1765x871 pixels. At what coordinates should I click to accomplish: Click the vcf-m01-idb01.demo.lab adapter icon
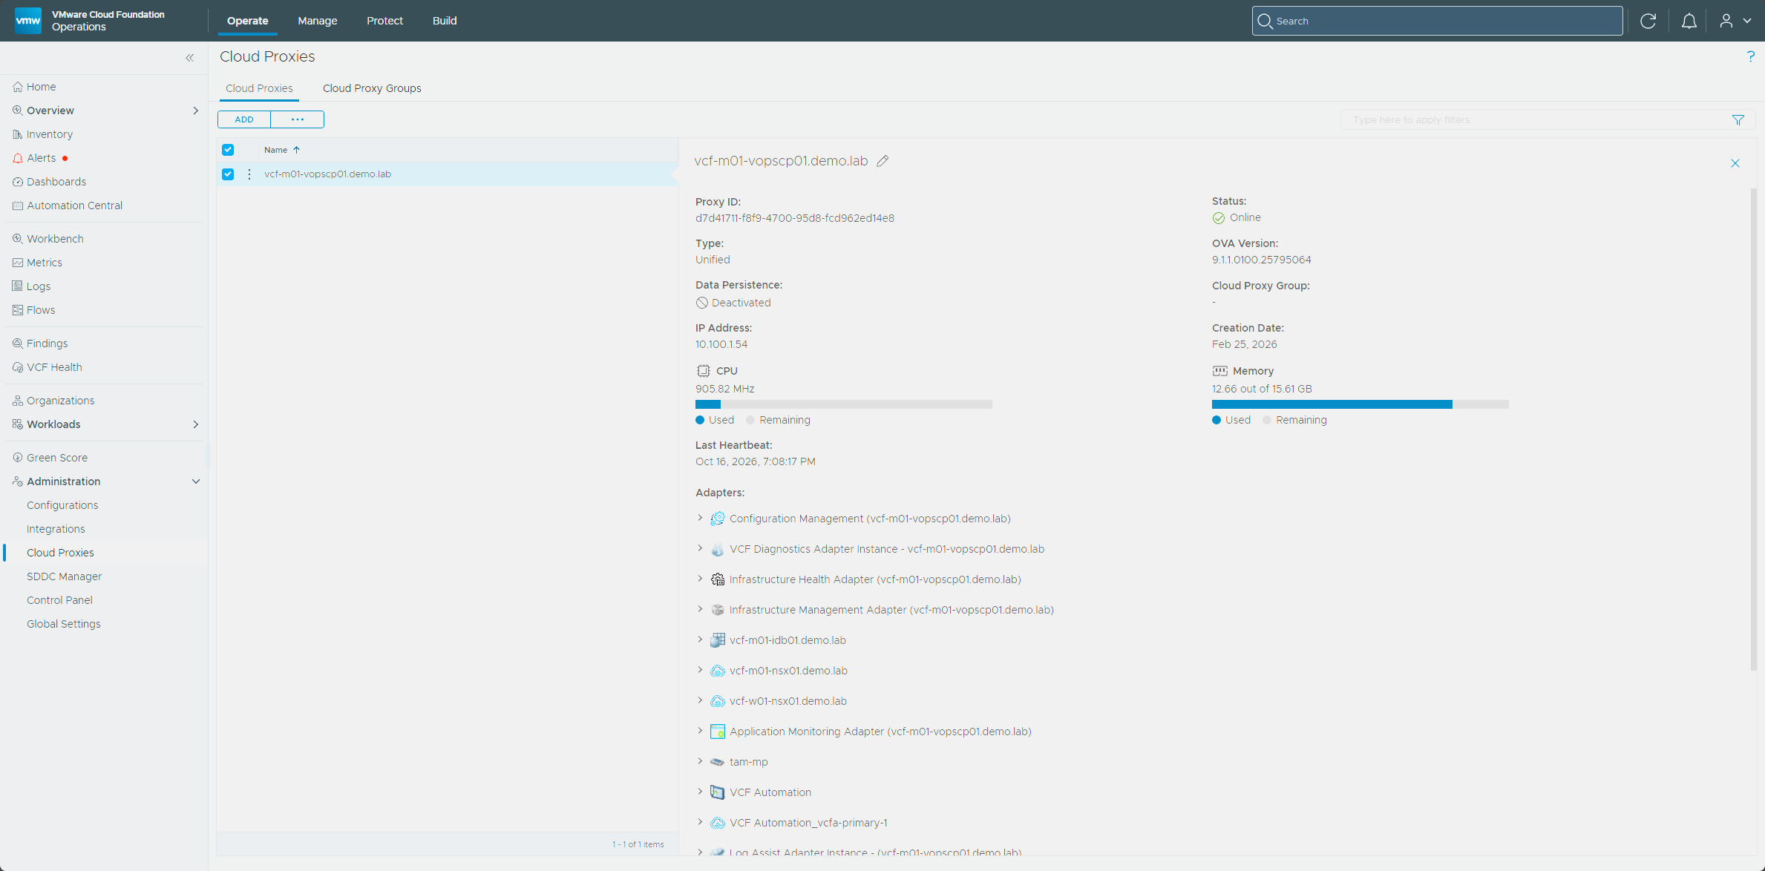[x=717, y=640]
